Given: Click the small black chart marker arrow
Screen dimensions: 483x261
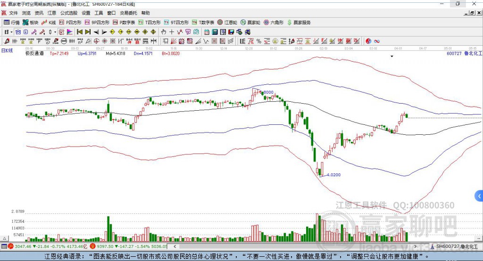Looking at the screenshot, I should (x=392, y=57).
